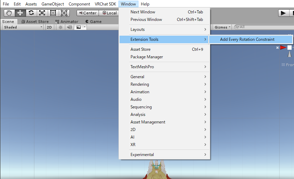Toggle scene lighting sun icon
The height and width of the screenshot is (179, 294).
pyautogui.click(x=60, y=27)
